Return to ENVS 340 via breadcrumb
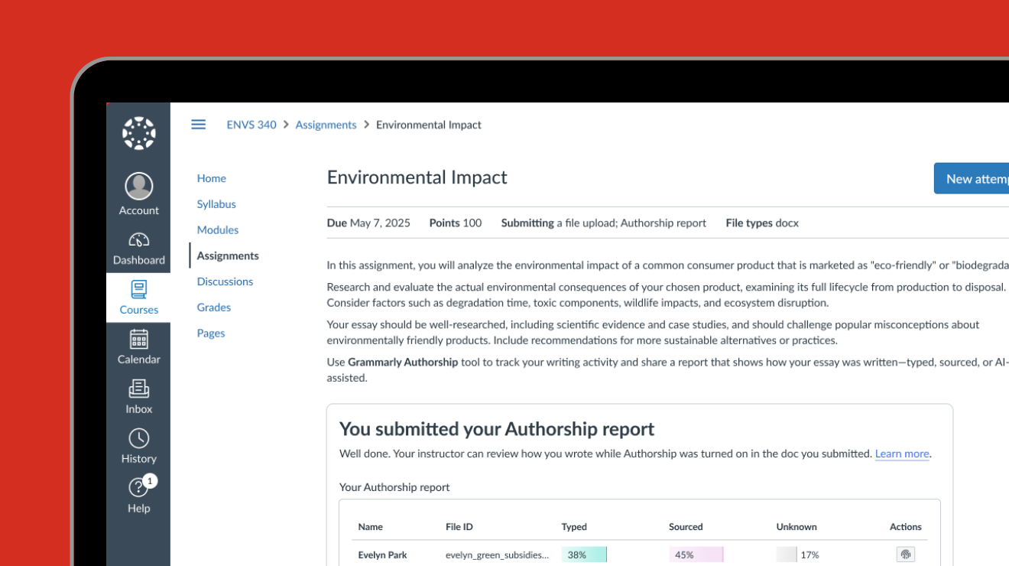 coord(251,124)
